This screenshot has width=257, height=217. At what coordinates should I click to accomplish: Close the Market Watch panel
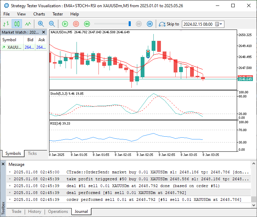[44, 32]
